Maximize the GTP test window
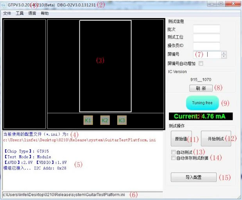This screenshot has height=200, width=242. tap(221, 4)
